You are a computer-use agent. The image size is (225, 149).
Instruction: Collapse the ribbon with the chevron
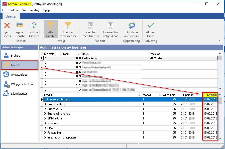coord(219,41)
